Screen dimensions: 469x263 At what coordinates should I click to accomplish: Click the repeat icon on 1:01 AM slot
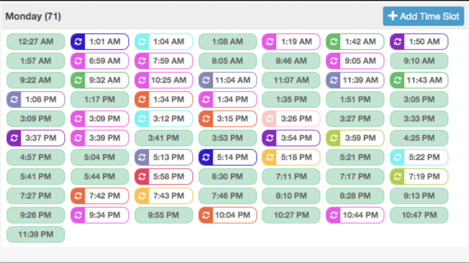point(78,42)
